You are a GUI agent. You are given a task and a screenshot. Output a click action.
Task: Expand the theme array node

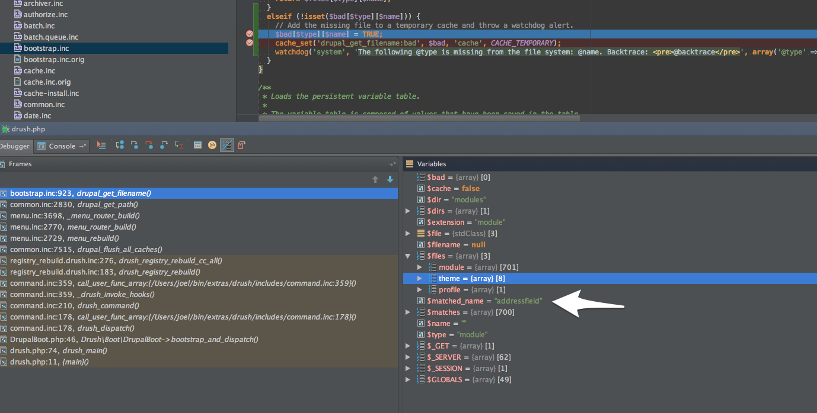click(x=419, y=279)
